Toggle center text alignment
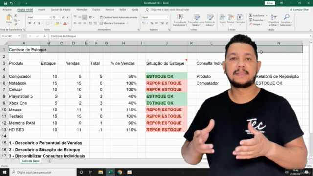 pyautogui.click(x=80, y=23)
